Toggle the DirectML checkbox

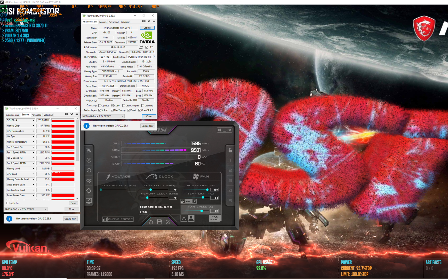(143, 105)
